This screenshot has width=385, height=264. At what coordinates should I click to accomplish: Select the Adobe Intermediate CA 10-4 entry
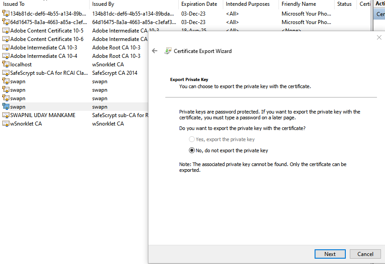pos(33,56)
